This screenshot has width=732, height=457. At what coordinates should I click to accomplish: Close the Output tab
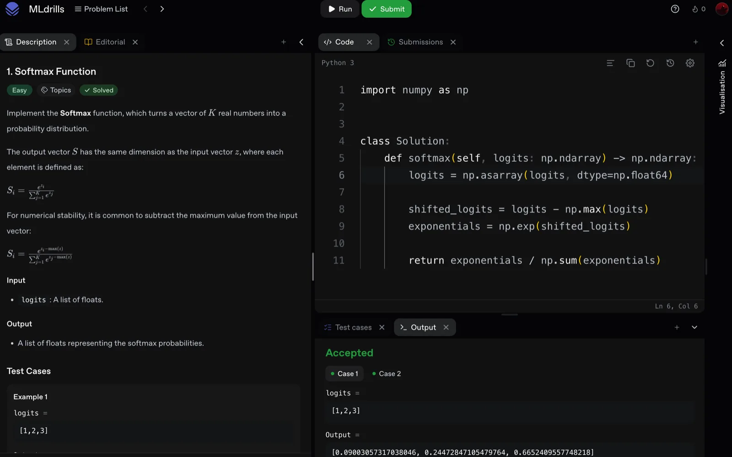coord(446,327)
